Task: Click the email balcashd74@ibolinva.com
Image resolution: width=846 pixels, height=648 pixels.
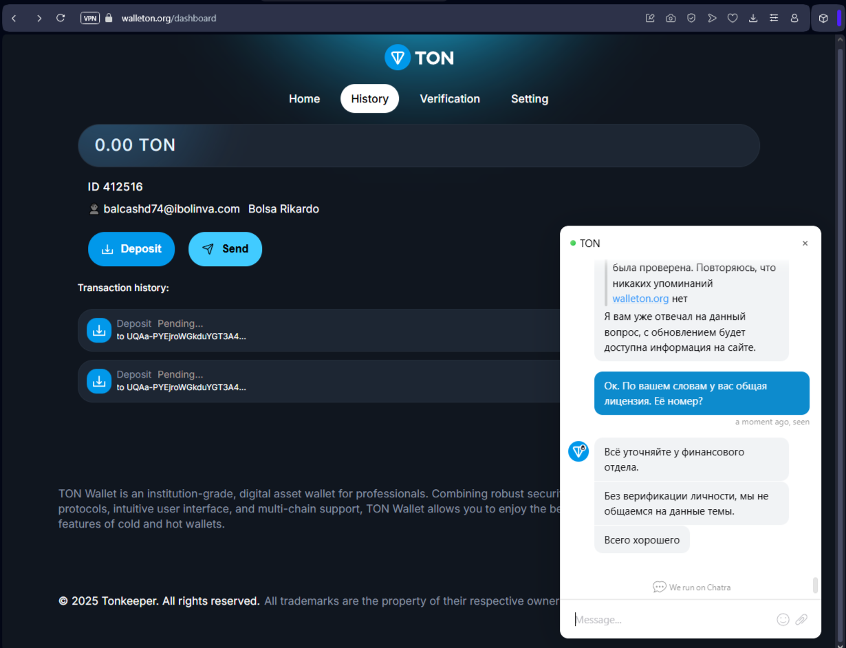Action: click(171, 208)
